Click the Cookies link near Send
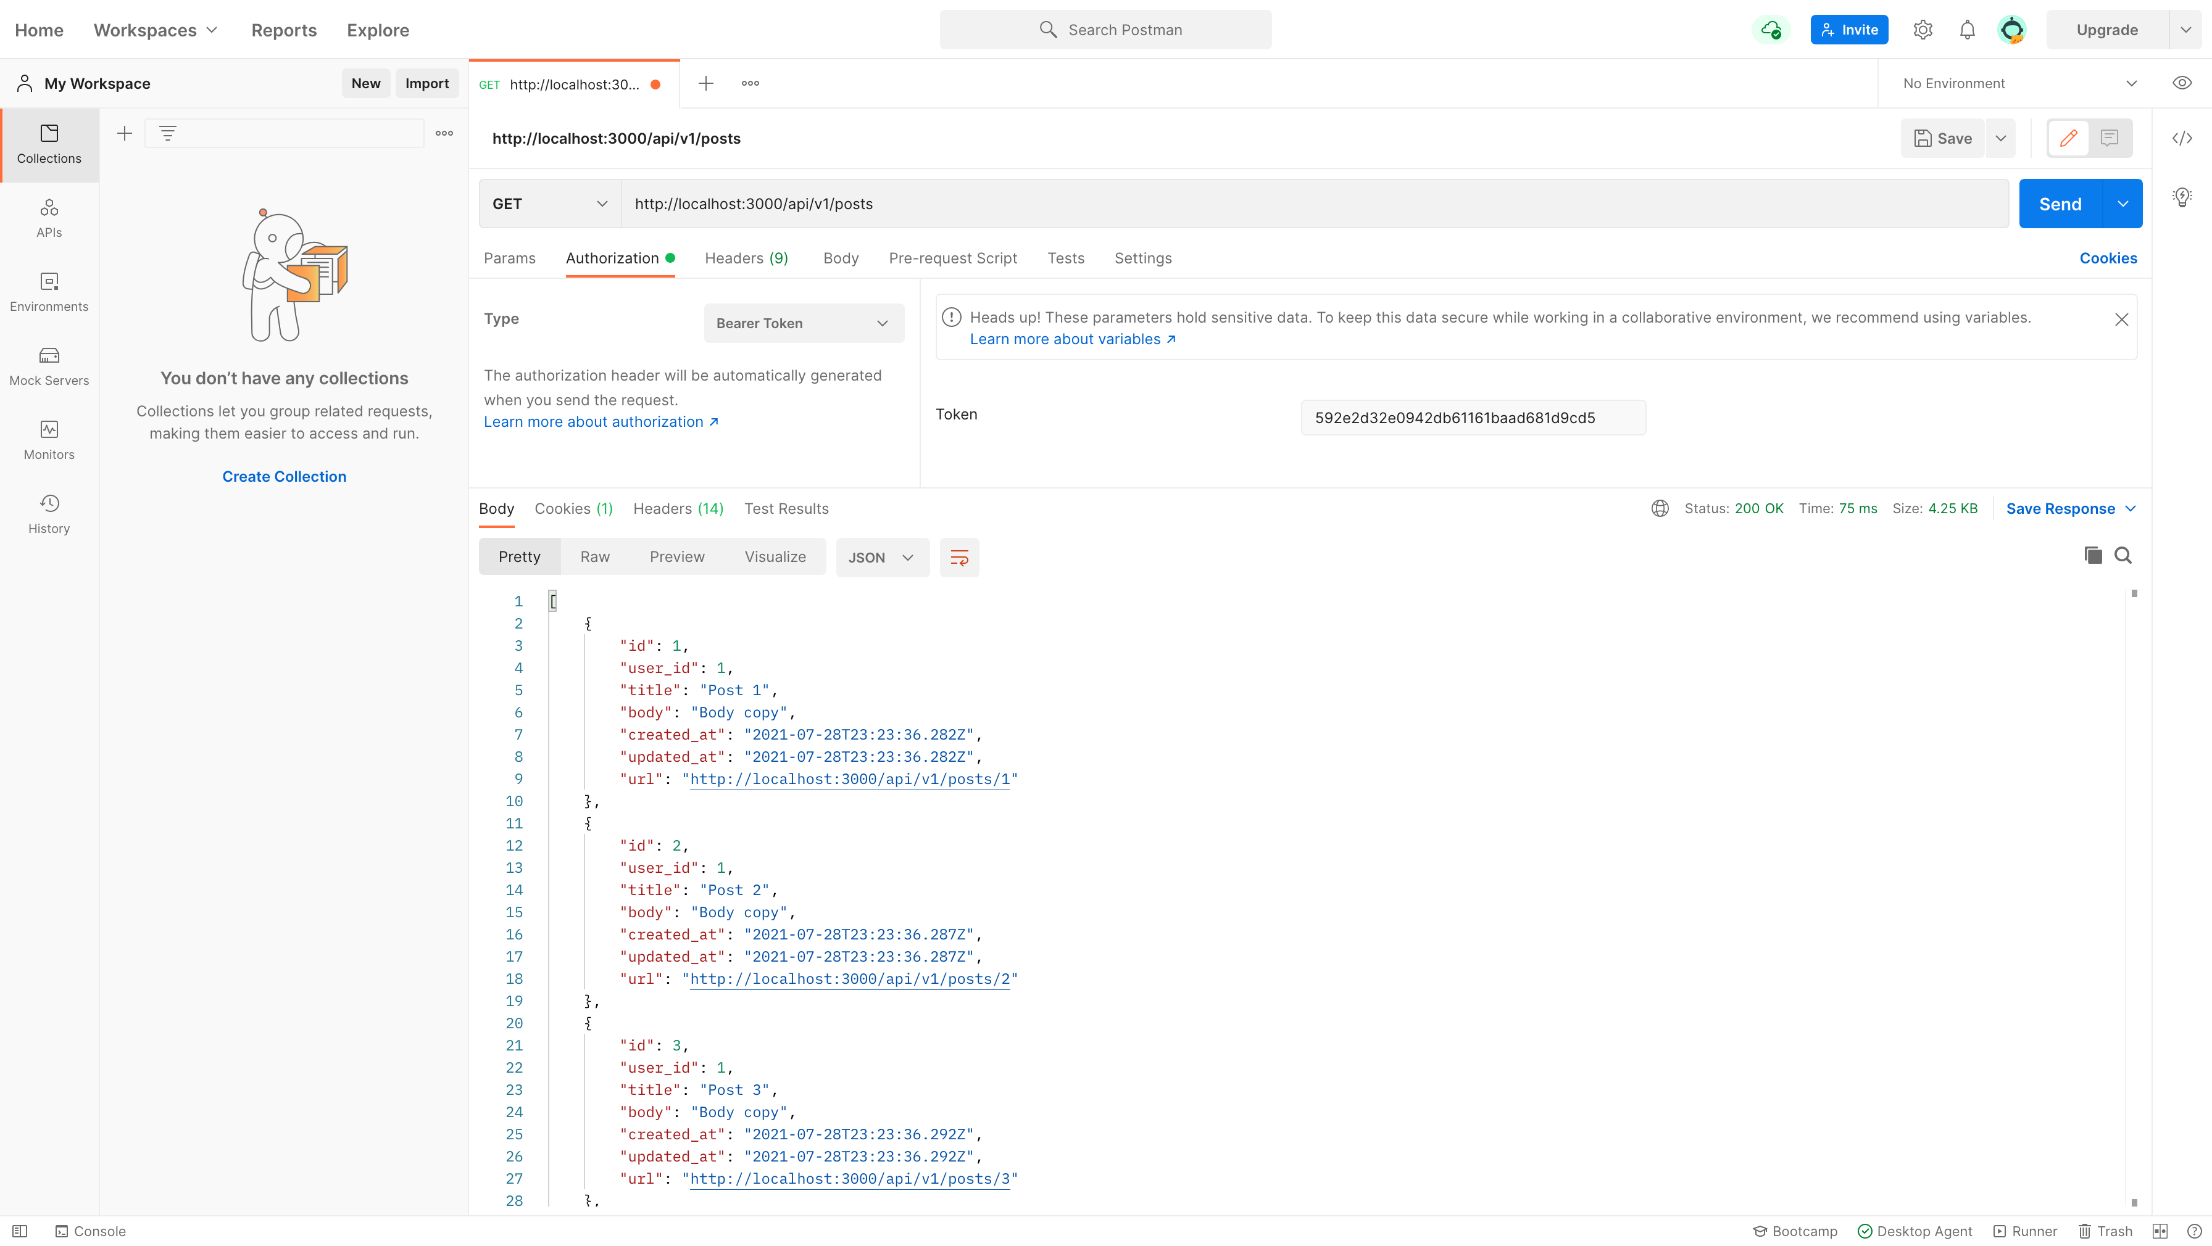 point(2108,258)
